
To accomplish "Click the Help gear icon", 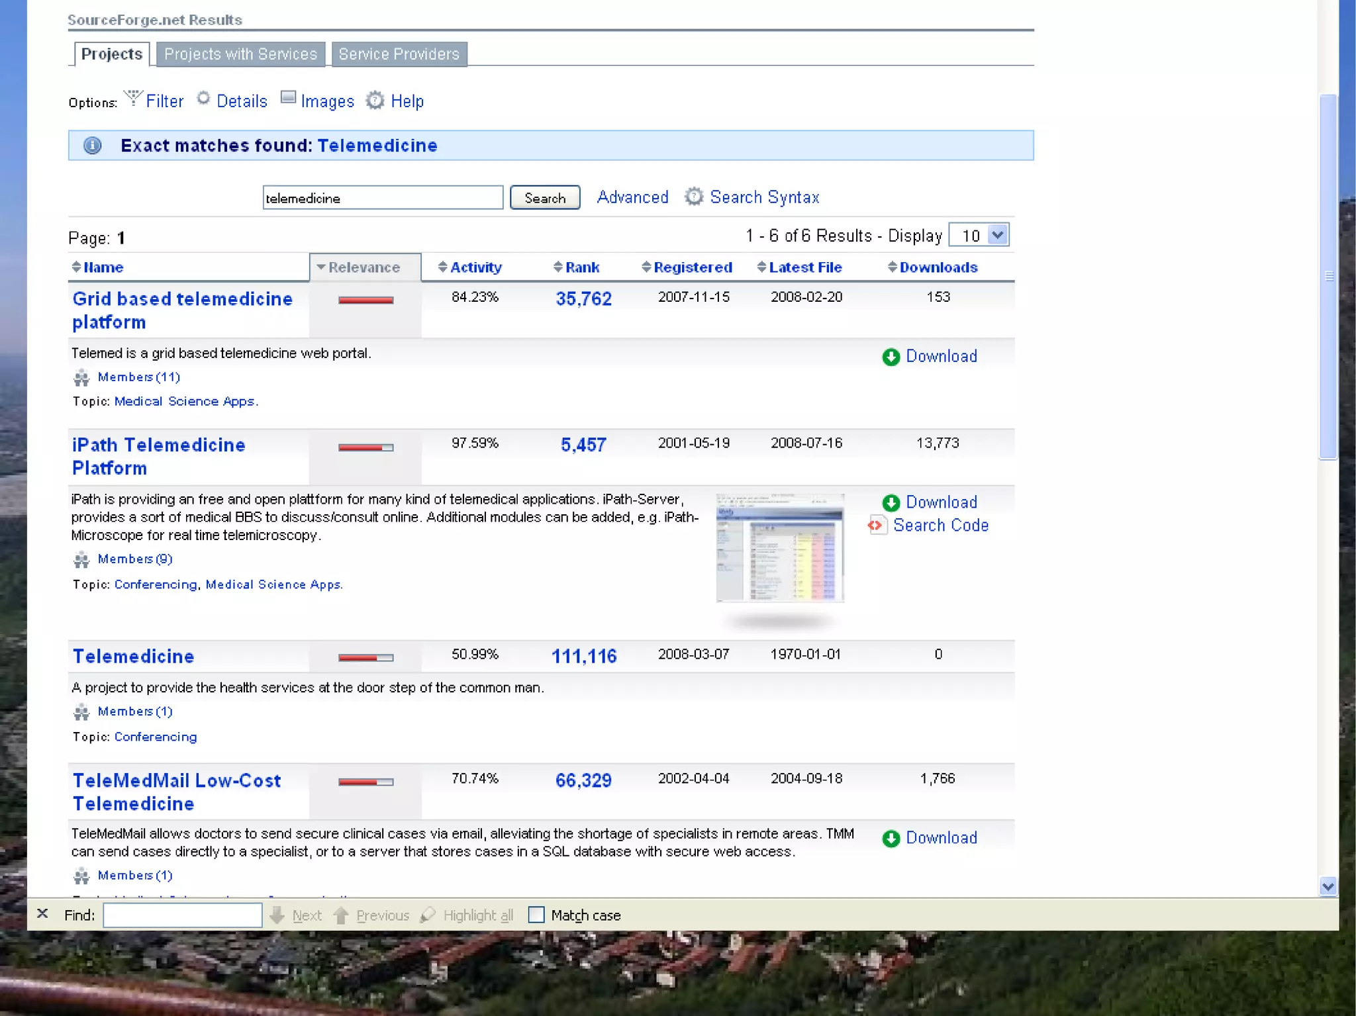I will click(375, 101).
